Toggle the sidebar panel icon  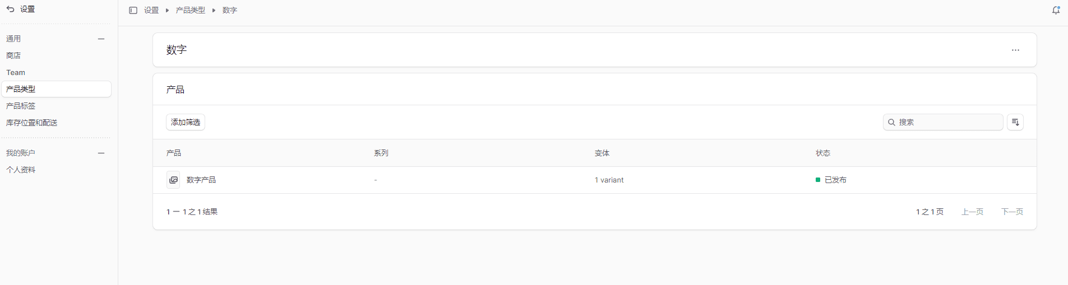click(x=133, y=10)
